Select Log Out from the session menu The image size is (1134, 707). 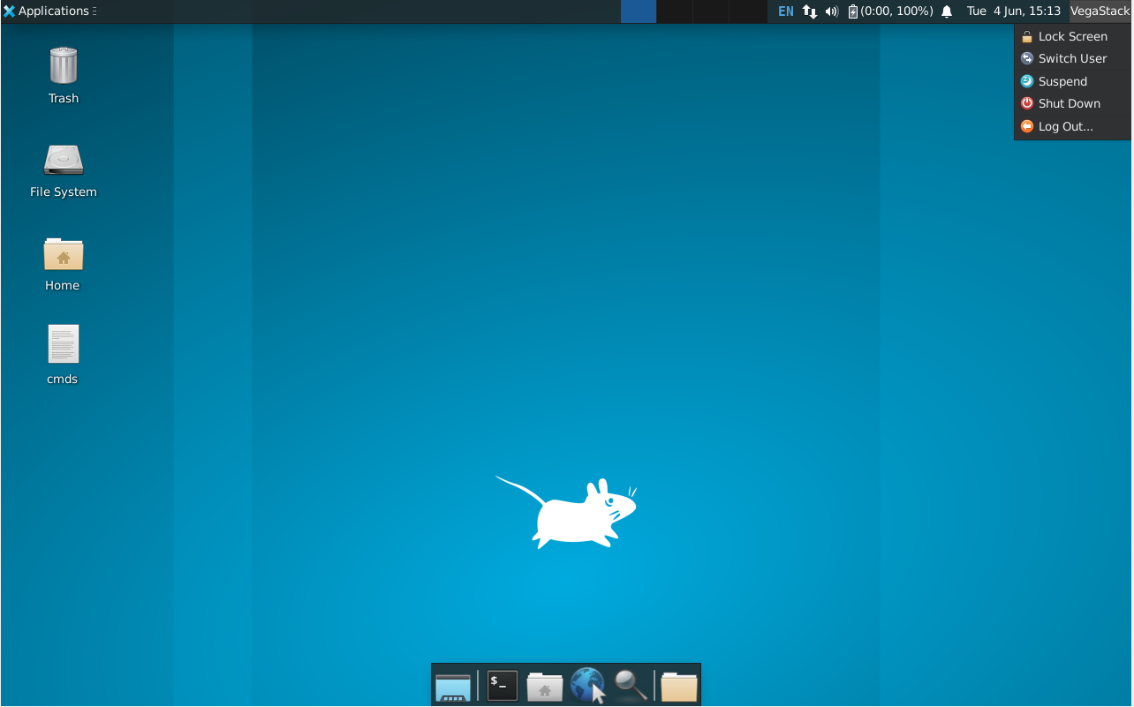pos(1064,125)
